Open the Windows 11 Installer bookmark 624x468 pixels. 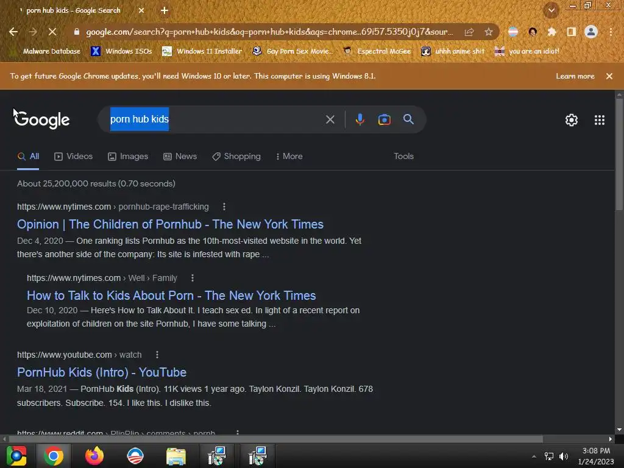click(202, 51)
